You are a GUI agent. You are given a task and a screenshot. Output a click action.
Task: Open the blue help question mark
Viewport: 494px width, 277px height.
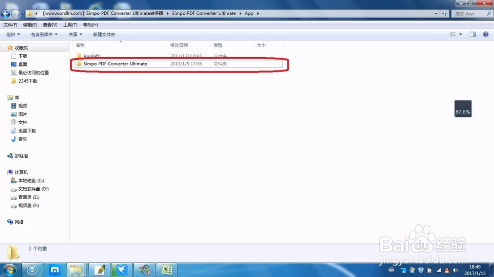tap(486, 35)
